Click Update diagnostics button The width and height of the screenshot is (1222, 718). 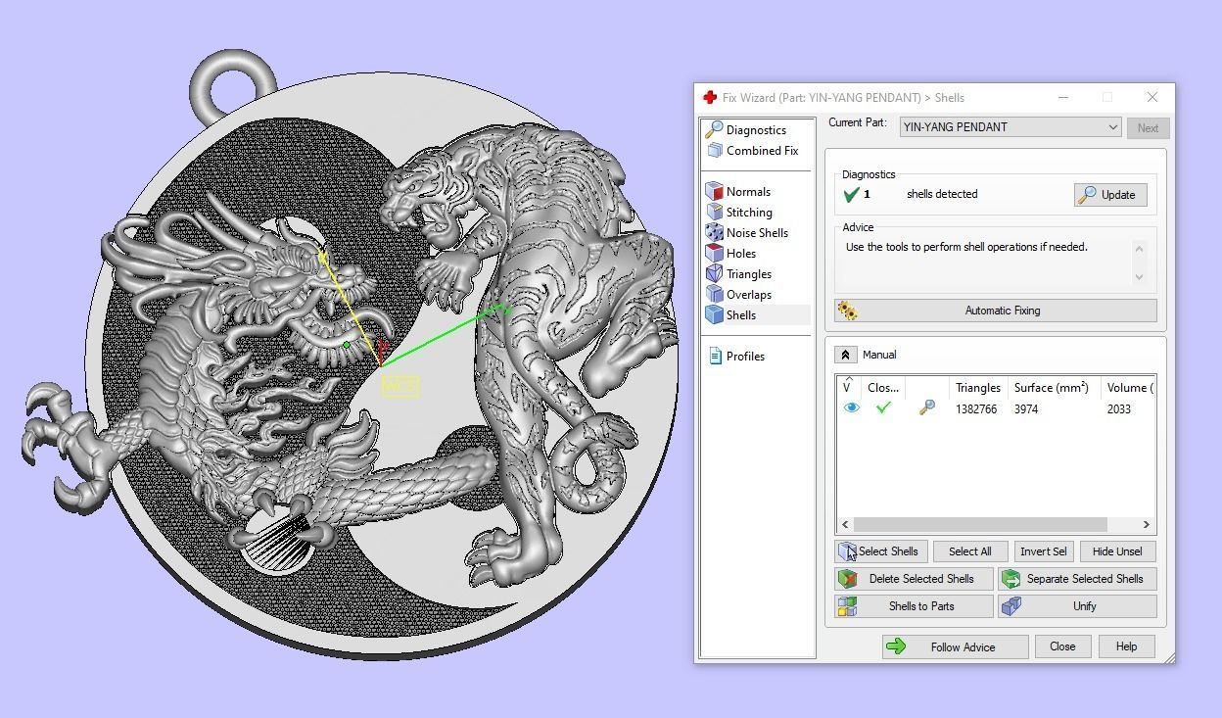(1109, 195)
